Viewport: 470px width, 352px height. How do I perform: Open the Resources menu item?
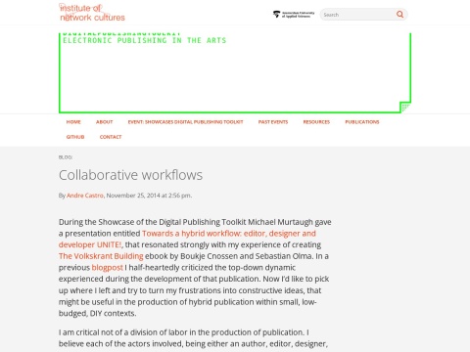(316, 122)
